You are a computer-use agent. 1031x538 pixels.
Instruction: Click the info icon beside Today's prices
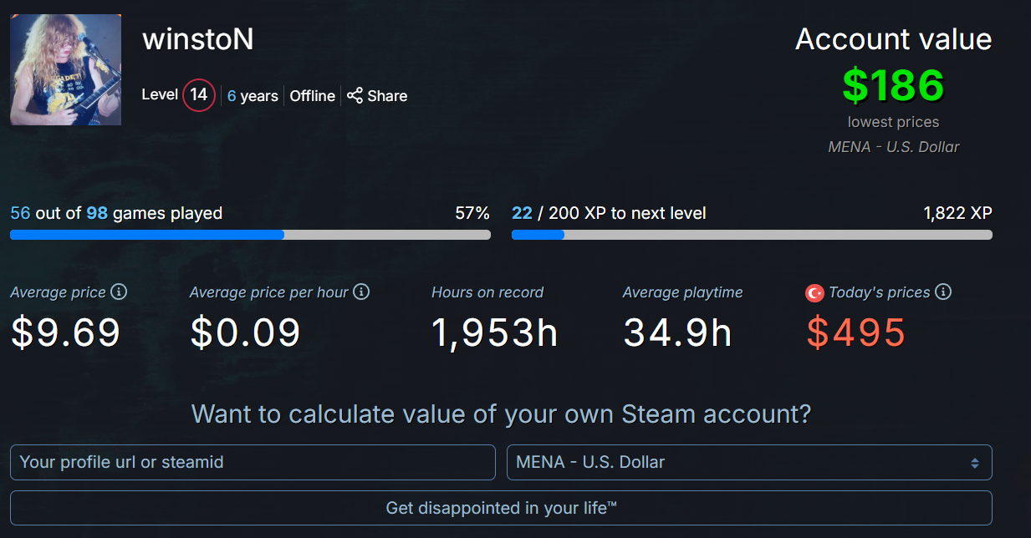[943, 292]
